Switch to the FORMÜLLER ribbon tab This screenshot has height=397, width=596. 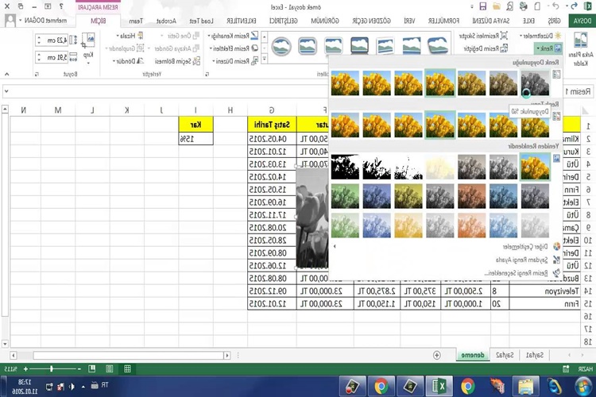[443, 21]
